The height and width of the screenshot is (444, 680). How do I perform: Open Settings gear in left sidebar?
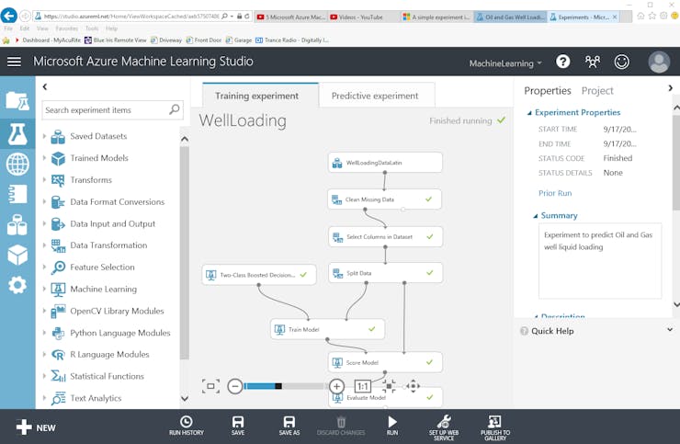(17, 285)
